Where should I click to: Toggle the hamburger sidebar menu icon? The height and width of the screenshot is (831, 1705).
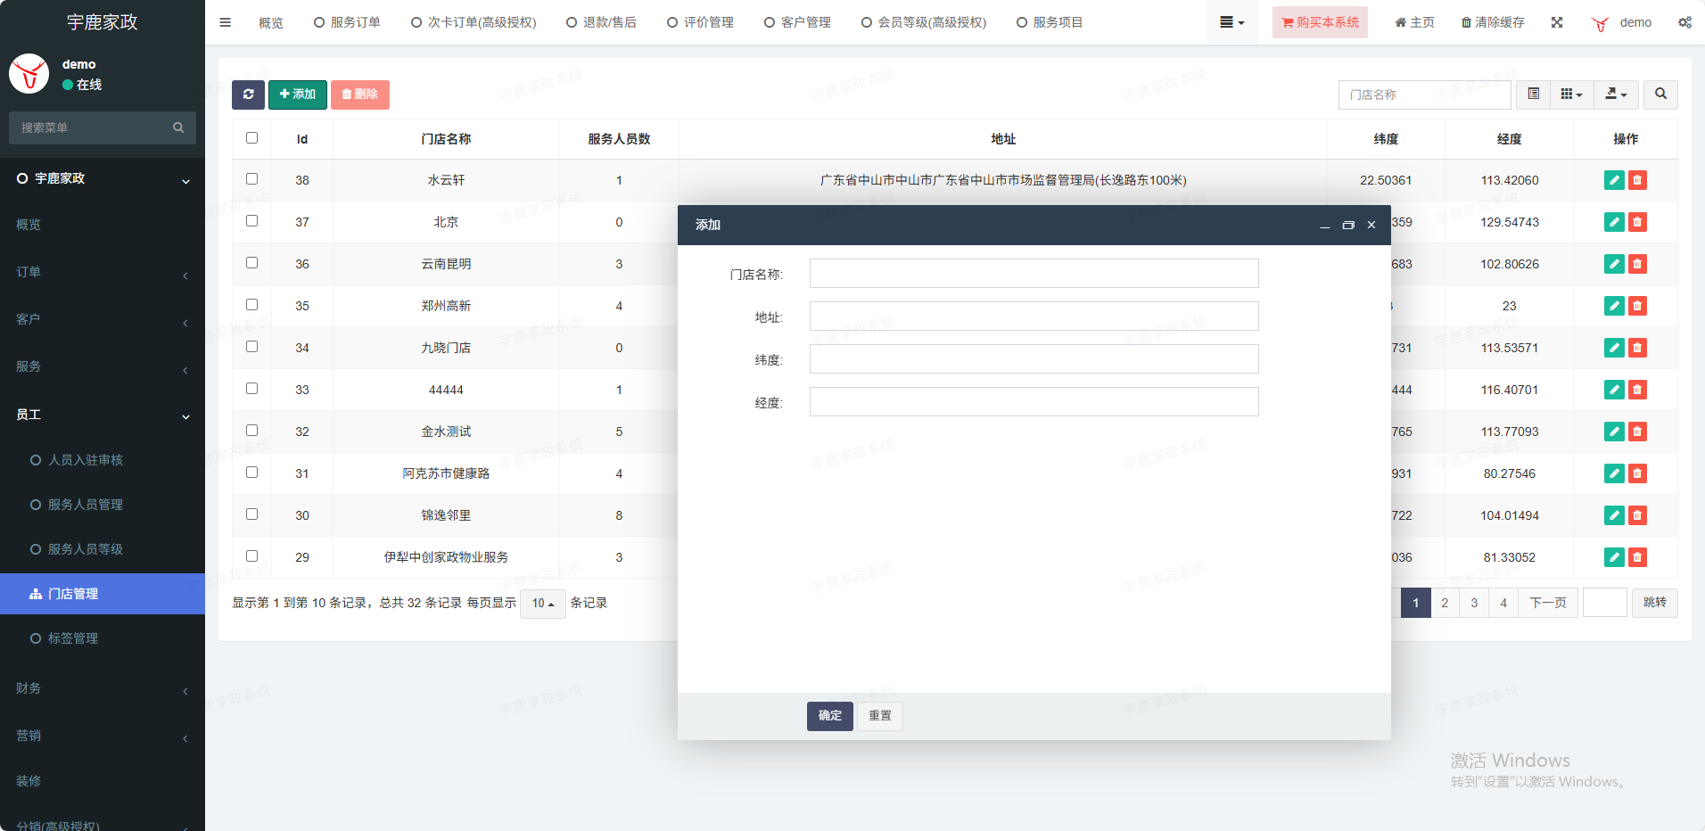226,22
